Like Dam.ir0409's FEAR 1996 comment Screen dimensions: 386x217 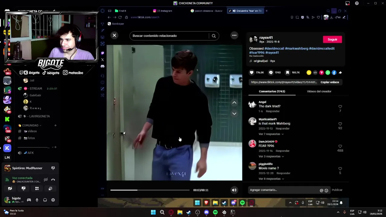(x=340, y=146)
